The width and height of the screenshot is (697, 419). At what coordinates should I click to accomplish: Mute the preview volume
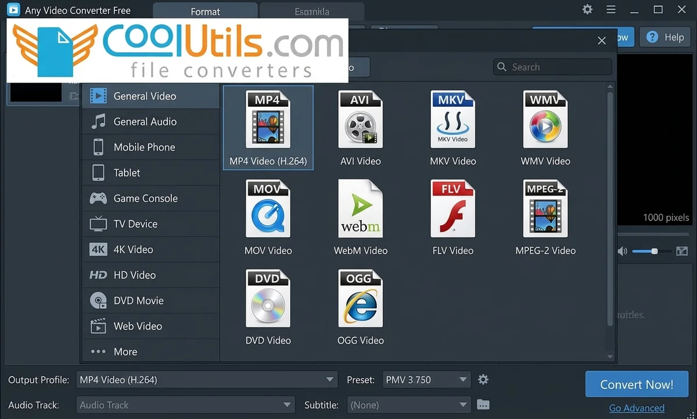tap(622, 251)
